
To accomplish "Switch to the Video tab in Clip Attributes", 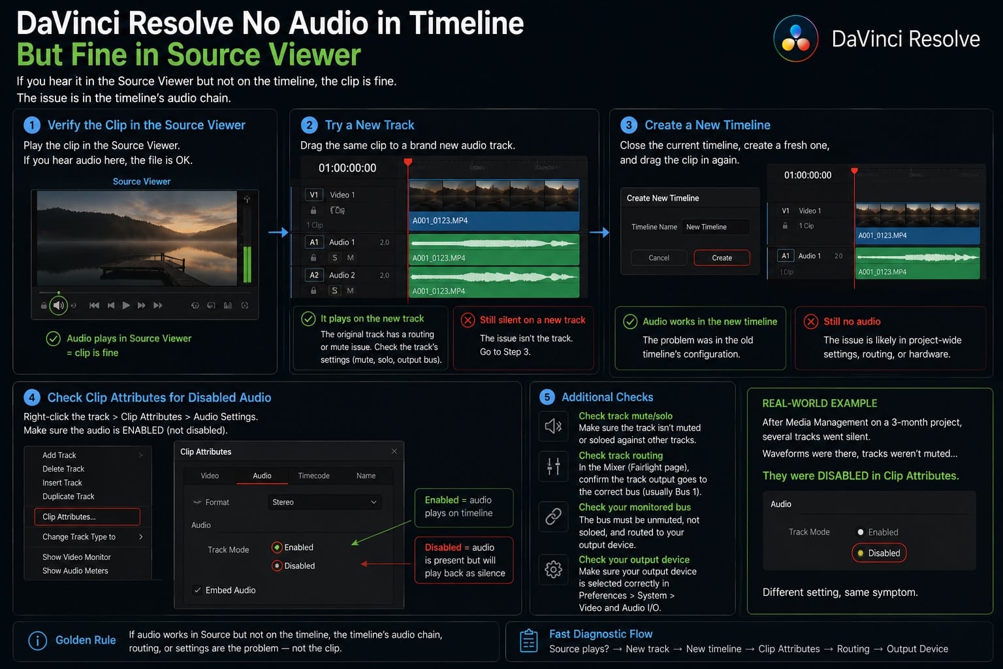I will (x=210, y=476).
